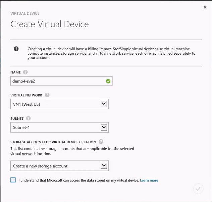Open the Learn more link
This screenshot has height=202, width=212.
pos(149,181)
